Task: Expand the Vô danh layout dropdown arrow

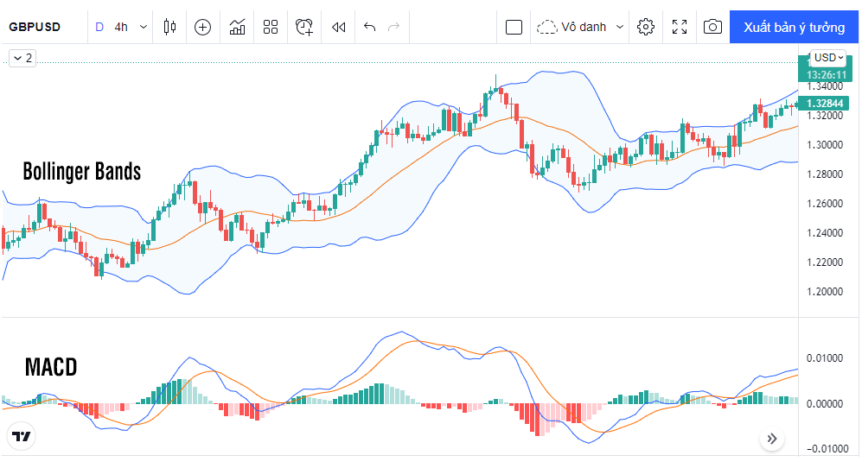Action: [x=620, y=27]
